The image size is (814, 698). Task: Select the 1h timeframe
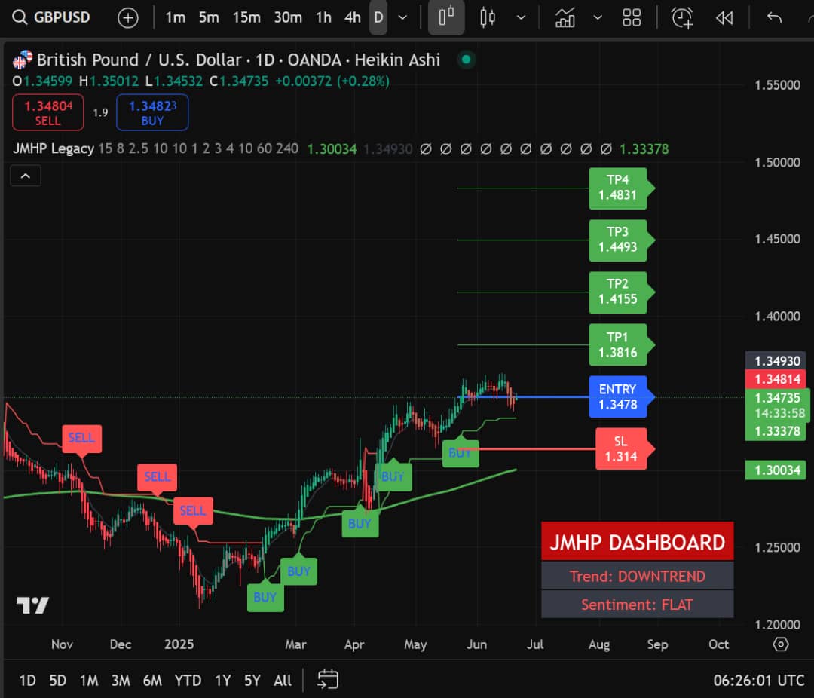[323, 17]
